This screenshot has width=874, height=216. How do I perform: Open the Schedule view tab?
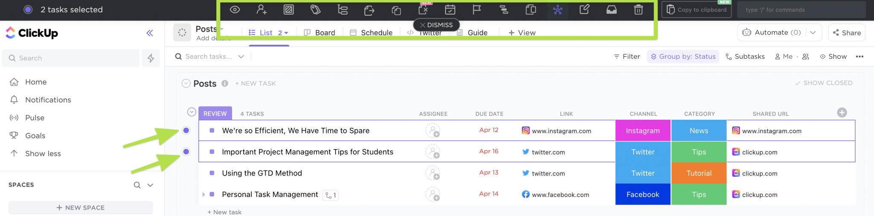371,33
